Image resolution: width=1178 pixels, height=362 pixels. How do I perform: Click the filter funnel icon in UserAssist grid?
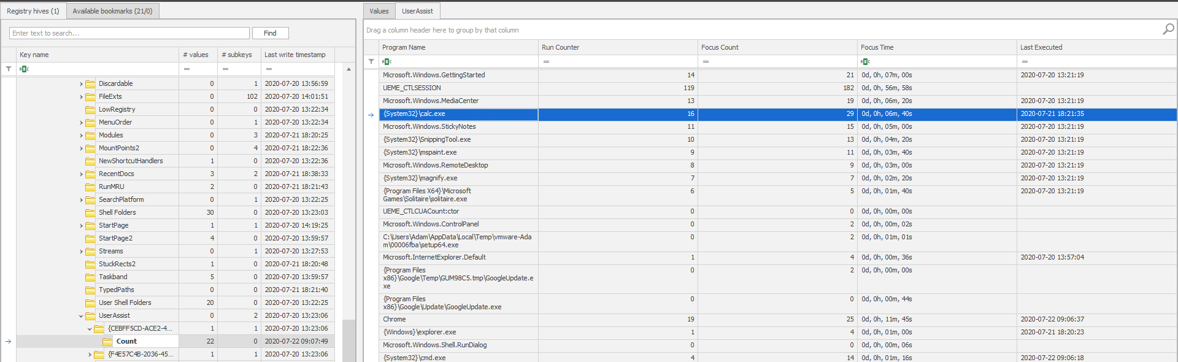click(x=371, y=61)
